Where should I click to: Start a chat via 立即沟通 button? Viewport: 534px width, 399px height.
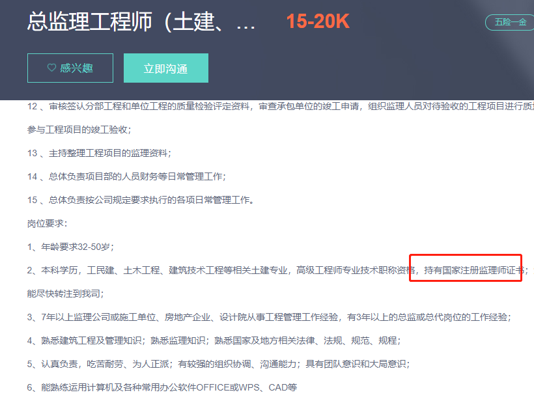(x=165, y=68)
